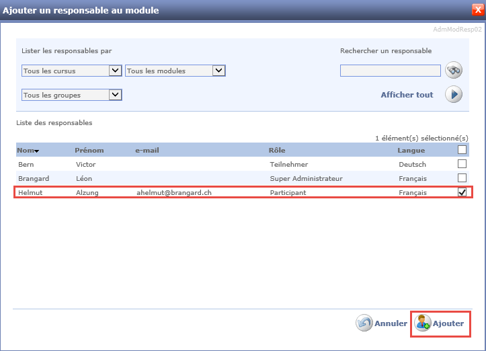Check the box for Victor Bern
Image resolution: width=486 pixels, height=351 pixels.
462,164
